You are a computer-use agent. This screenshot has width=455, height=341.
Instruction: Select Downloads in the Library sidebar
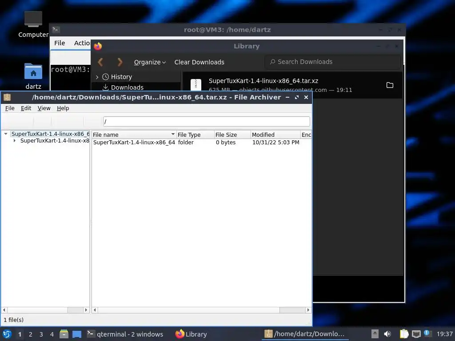pyautogui.click(x=127, y=87)
